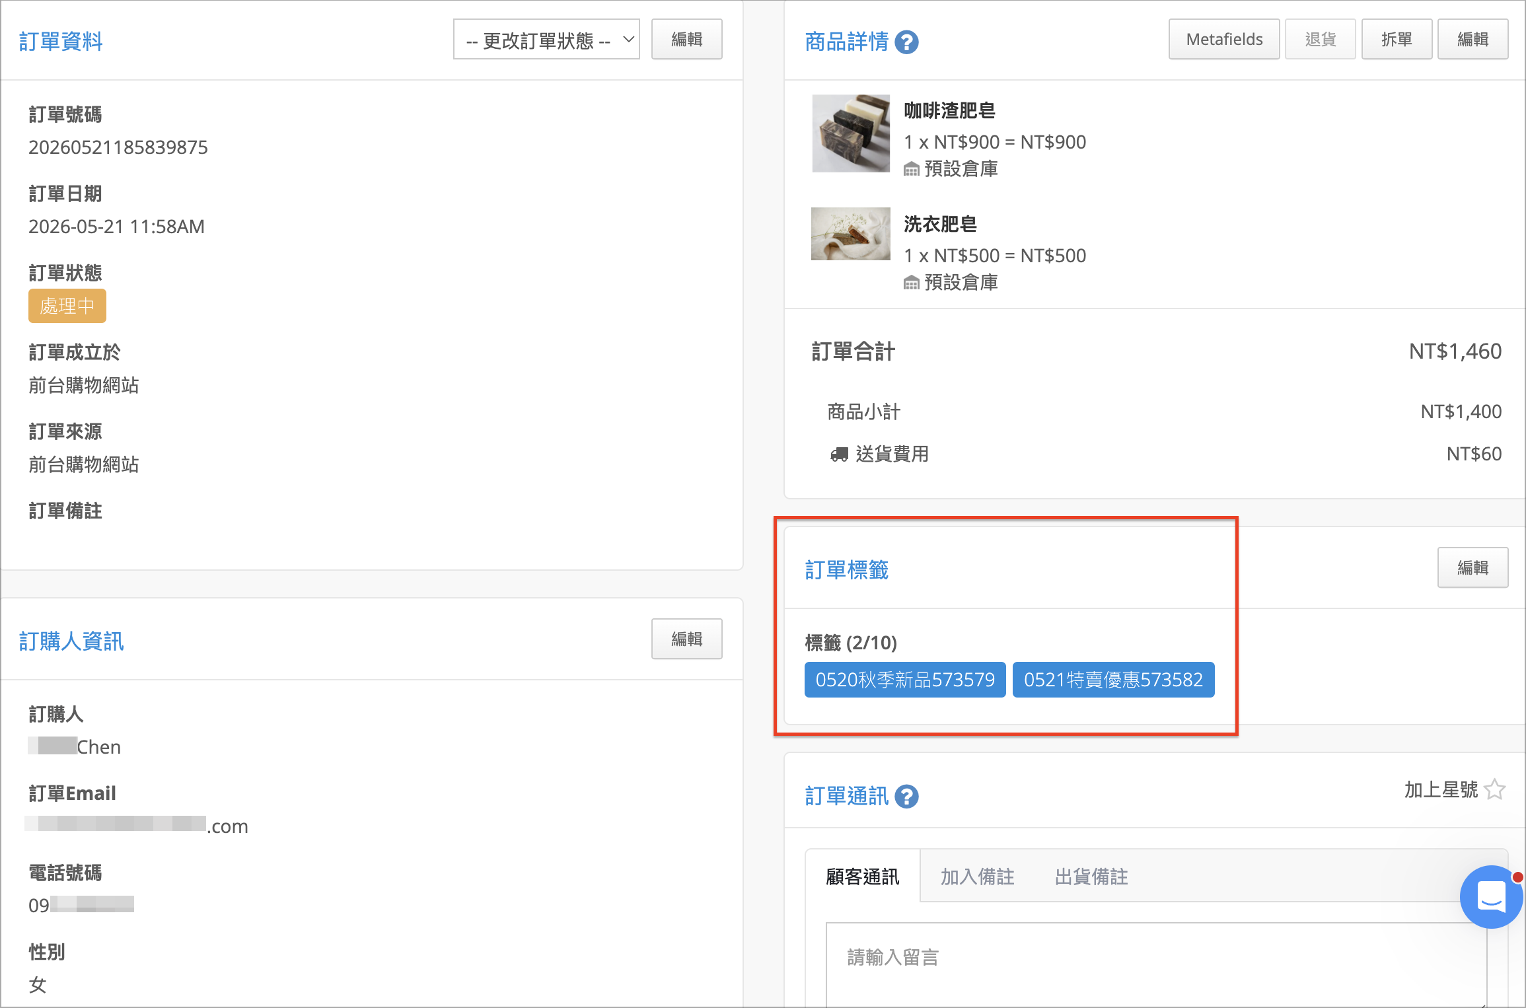Image resolution: width=1526 pixels, height=1008 pixels.
Task: Click 編輯 button in 訂單標籤 panel
Action: 1472,567
